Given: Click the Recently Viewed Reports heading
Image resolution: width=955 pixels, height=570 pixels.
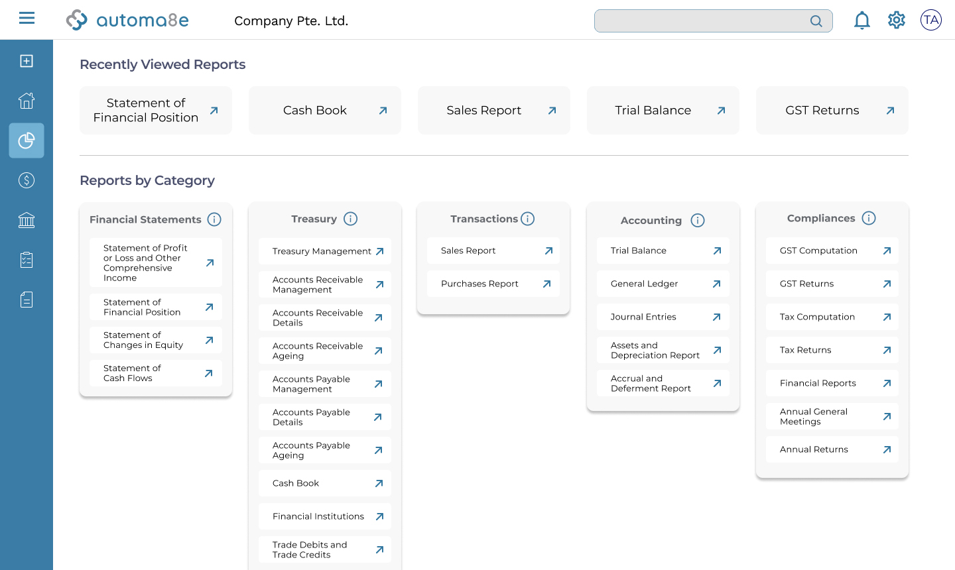Looking at the screenshot, I should [162, 64].
